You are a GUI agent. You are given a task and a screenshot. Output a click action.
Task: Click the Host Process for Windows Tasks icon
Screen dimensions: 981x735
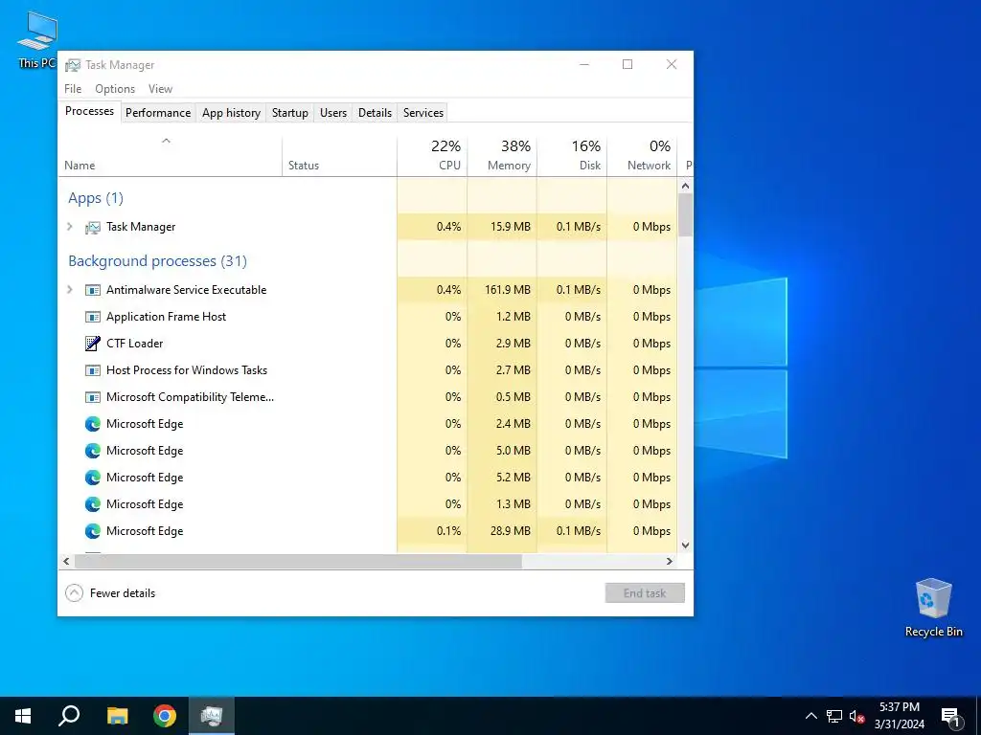click(93, 370)
